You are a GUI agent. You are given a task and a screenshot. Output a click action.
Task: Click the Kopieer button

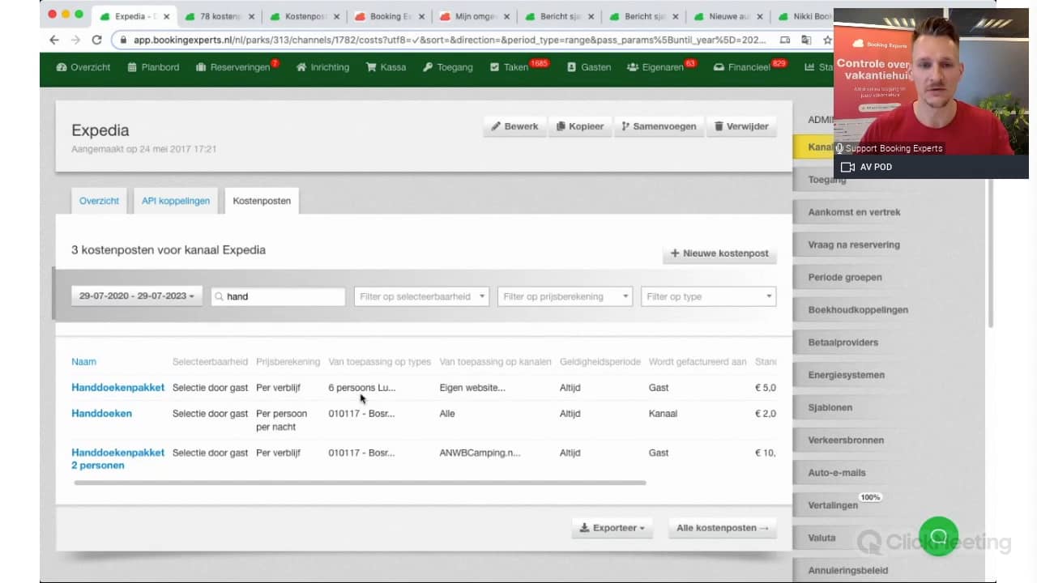[x=580, y=126]
